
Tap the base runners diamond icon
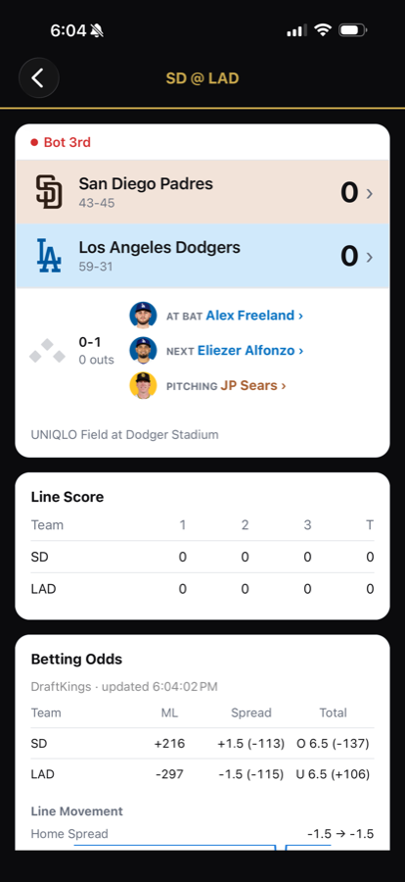coord(47,351)
